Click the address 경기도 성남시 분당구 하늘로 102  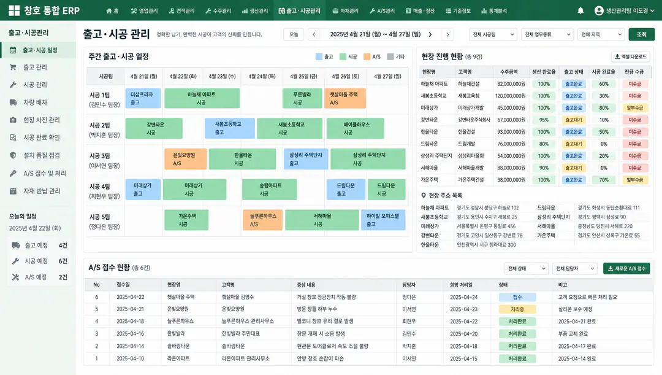coord(488,207)
